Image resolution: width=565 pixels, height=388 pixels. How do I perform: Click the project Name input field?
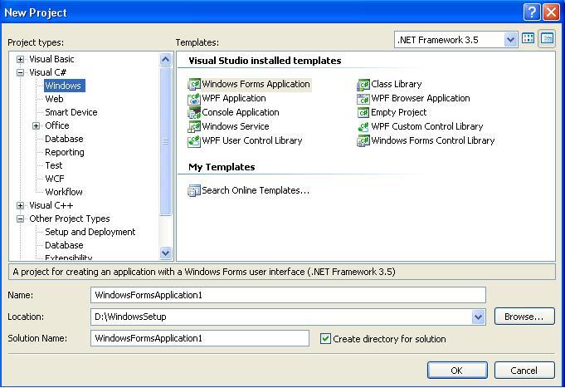pyautogui.click(x=288, y=295)
